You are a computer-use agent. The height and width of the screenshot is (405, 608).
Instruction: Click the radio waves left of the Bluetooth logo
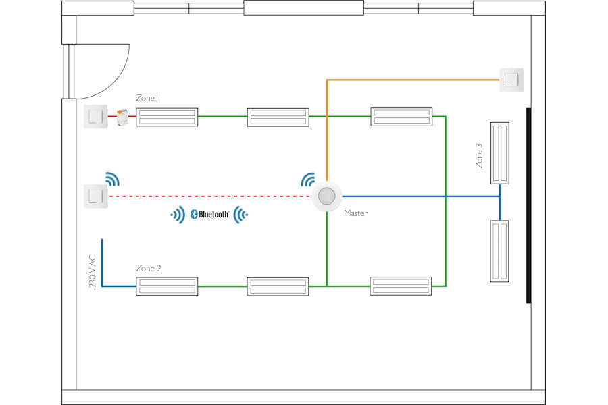click(178, 215)
